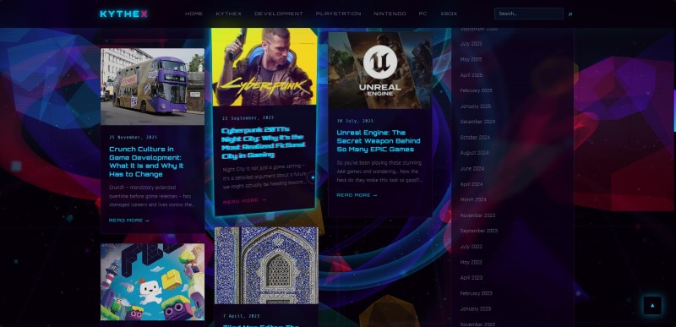Screen dimensions: 676x327
Task: Click the 7 April, 2025 date
Action: tap(242, 316)
